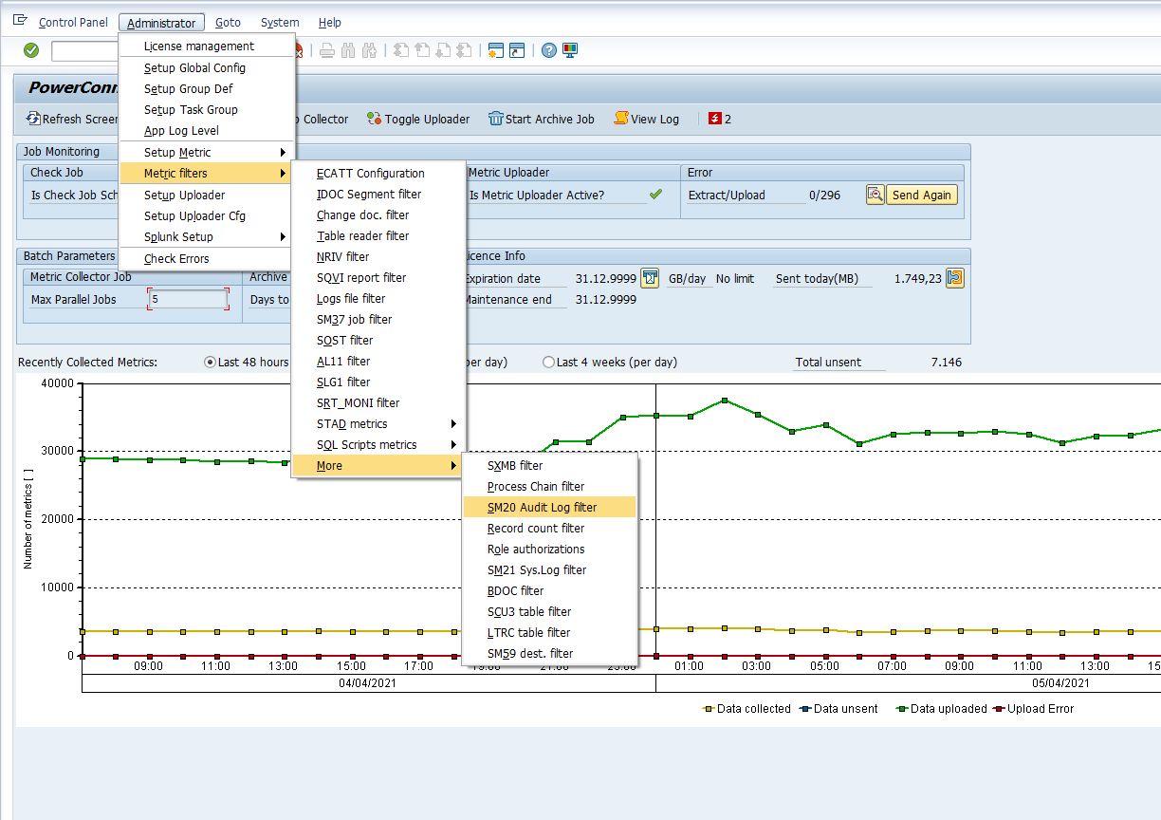Click the Data uploaded legend swatch
This screenshot has height=820, width=1161.
click(x=901, y=709)
